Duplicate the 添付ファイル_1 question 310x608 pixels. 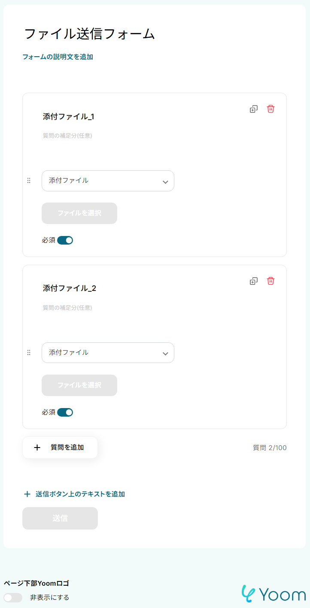[x=254, y=109]
